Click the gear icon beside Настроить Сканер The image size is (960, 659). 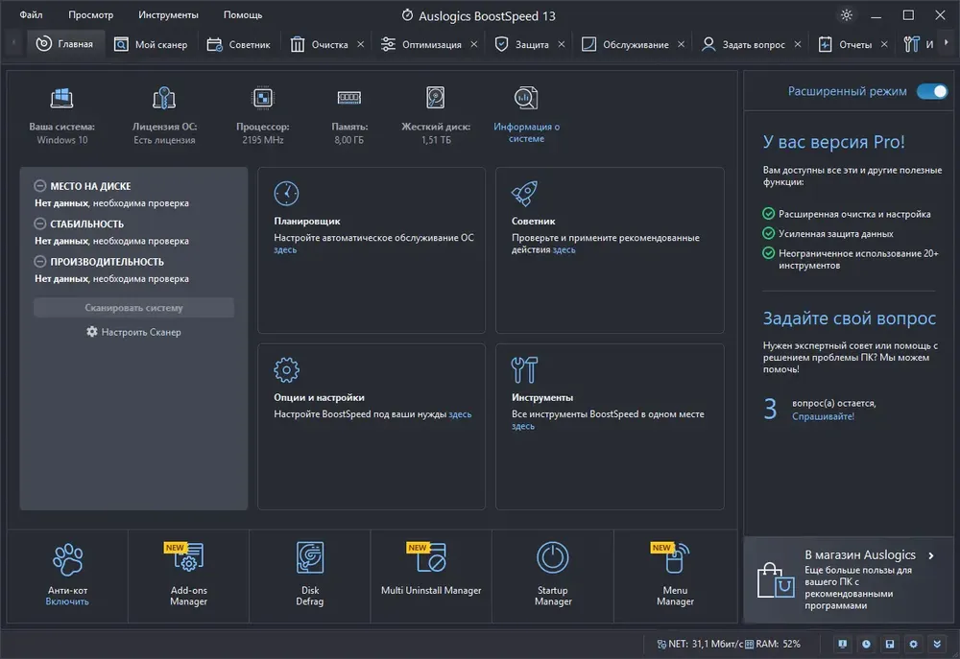pyautogui.click(x=92, y=332)
